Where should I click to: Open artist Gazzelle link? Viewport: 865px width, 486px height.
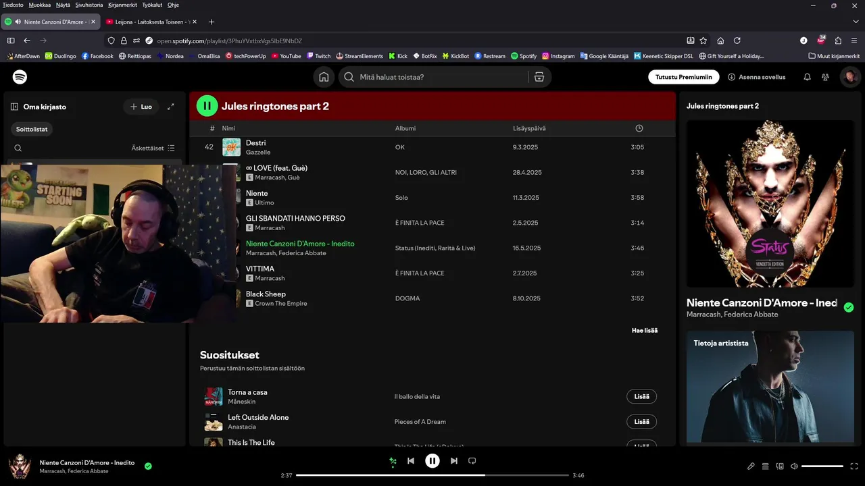[x=258, y=153]
